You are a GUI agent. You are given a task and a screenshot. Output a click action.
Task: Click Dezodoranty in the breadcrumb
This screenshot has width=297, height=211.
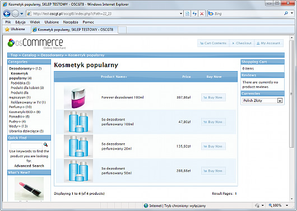point(52,55)
